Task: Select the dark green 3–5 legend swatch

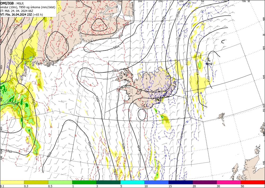Action: pyautogui.click(x=108, y=182)
